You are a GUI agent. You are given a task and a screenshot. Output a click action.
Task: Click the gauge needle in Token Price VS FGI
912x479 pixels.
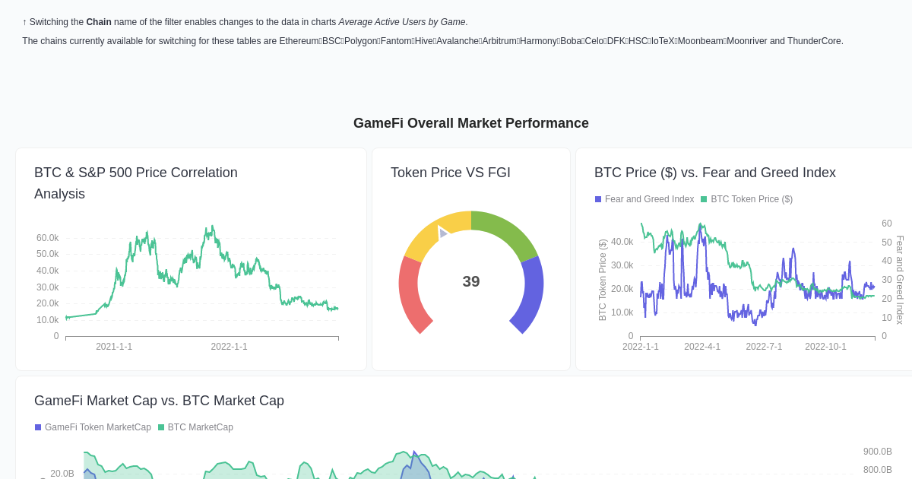click(443, 235)
